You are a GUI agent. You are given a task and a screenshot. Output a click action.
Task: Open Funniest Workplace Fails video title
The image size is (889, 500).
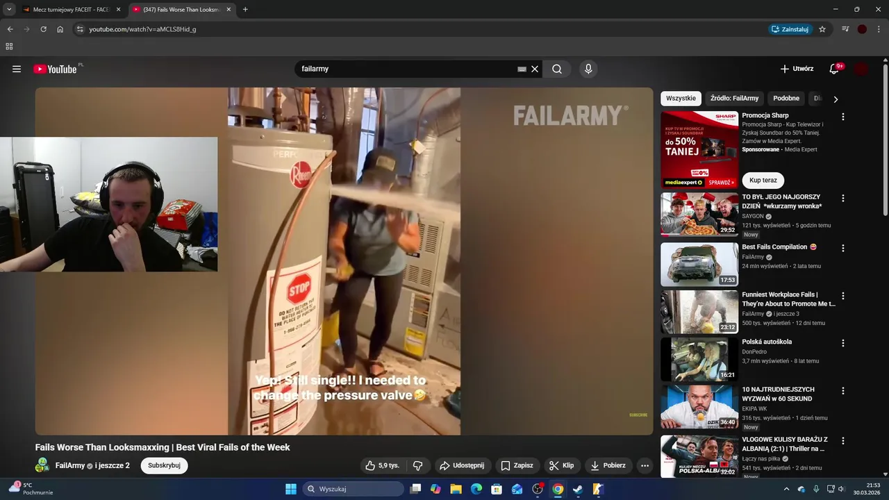788,299
